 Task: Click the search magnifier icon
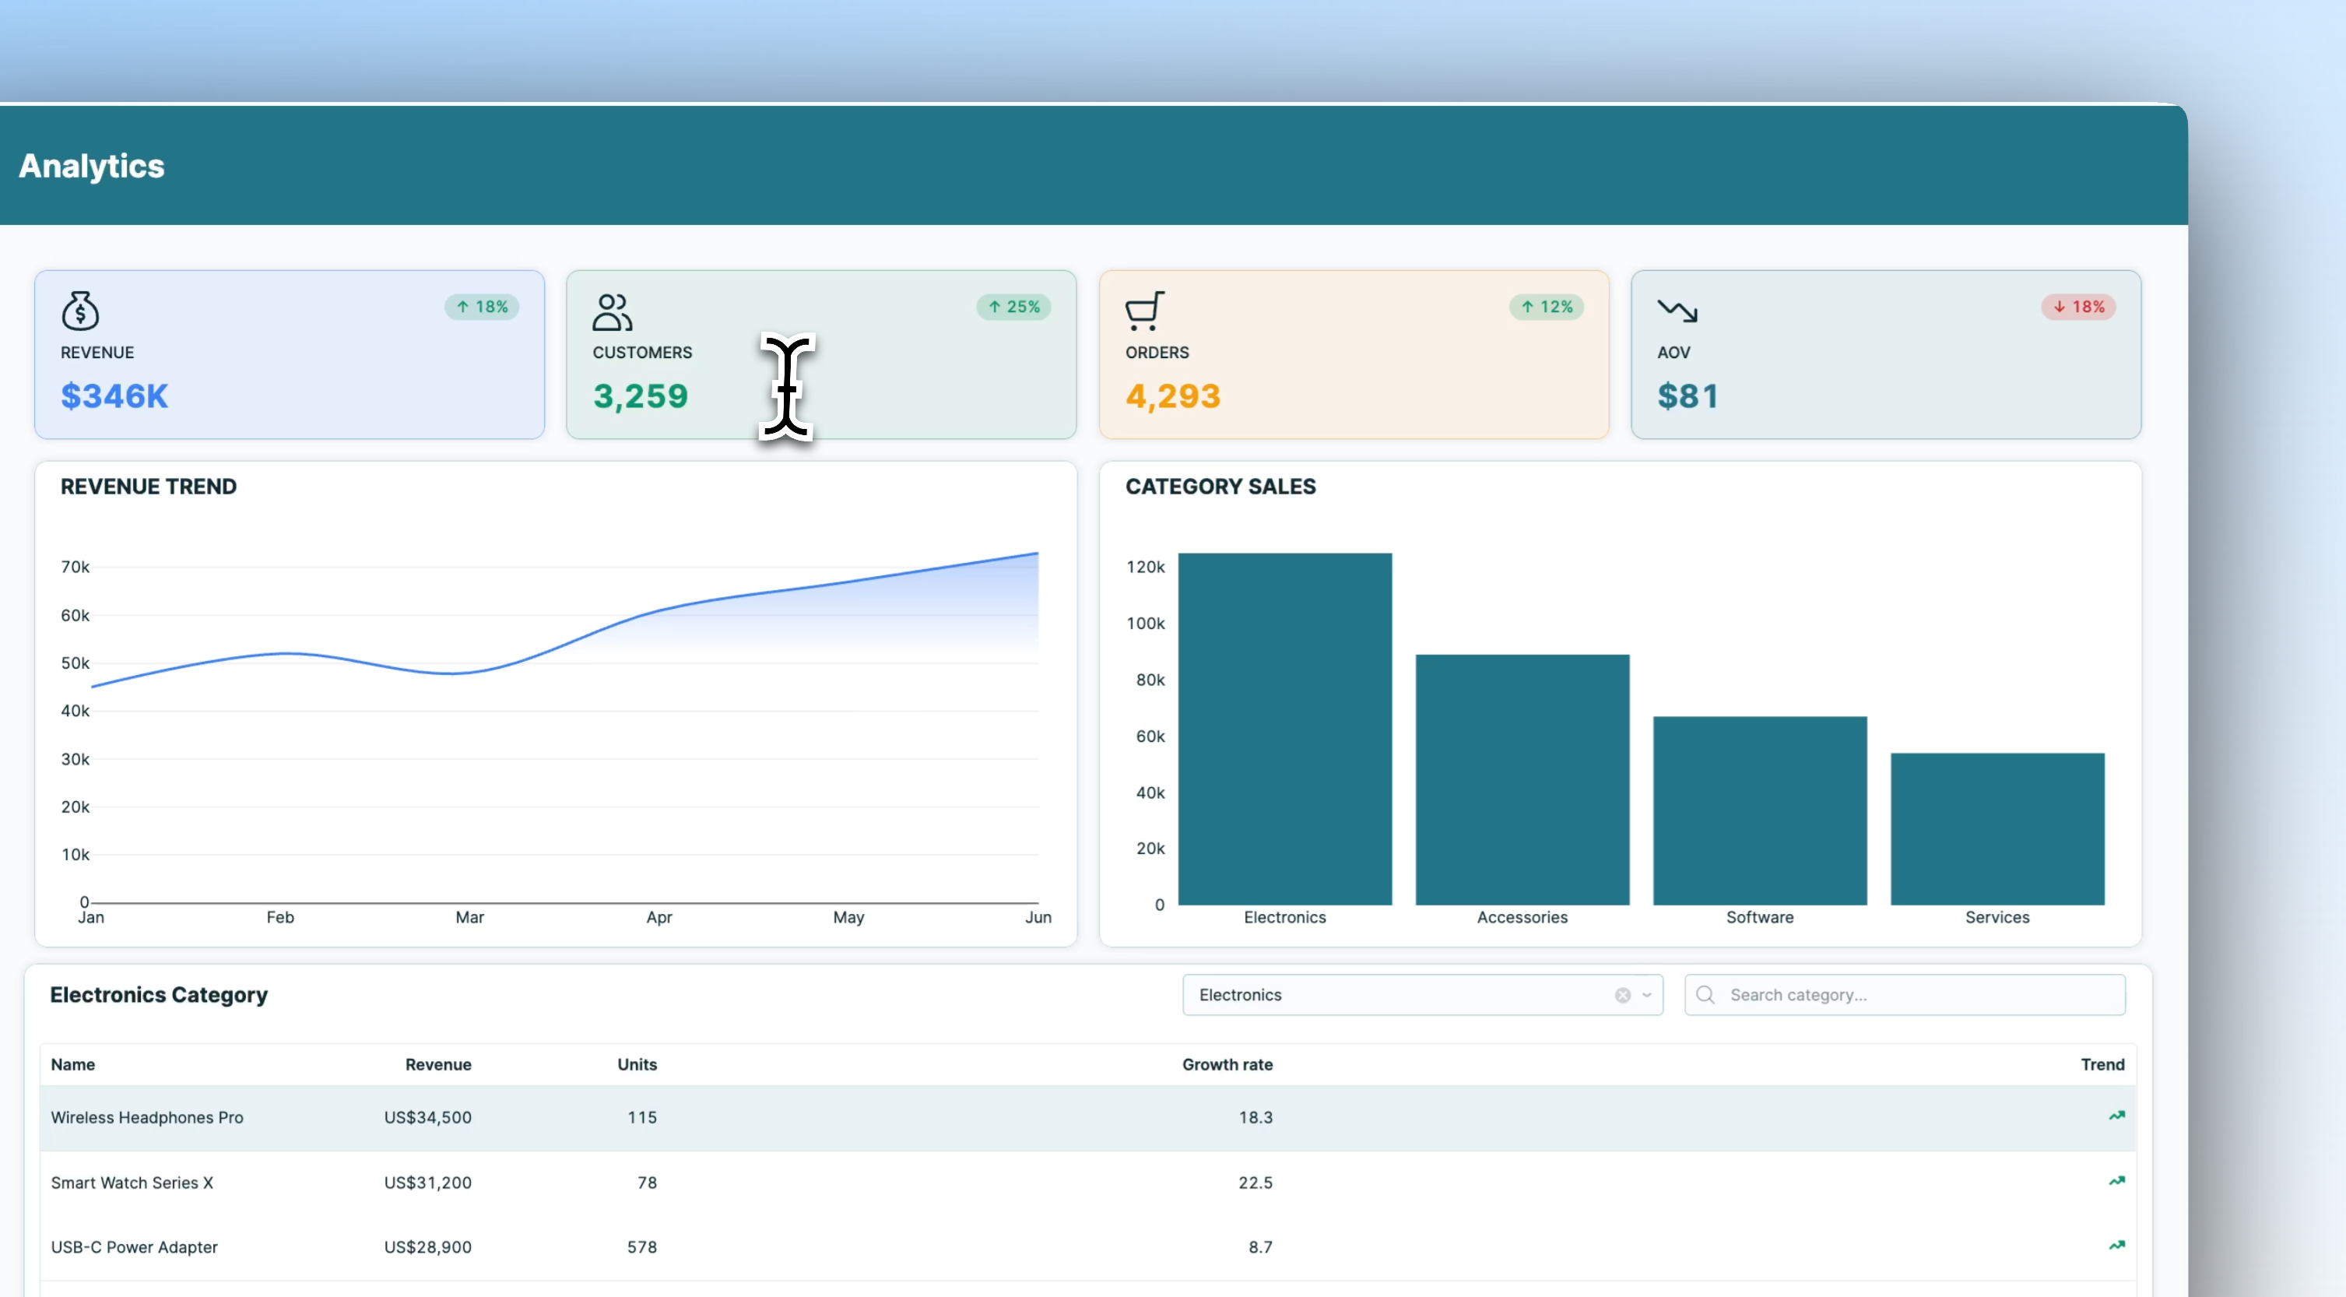click(1705, 996)
